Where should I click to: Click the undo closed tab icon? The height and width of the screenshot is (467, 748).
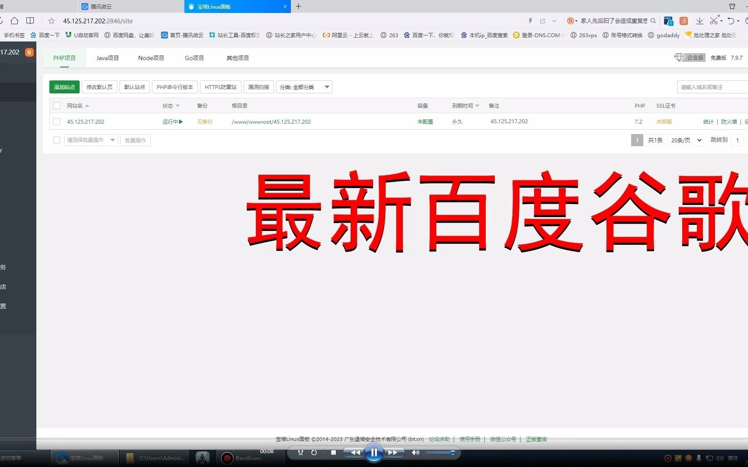(731, 21)
